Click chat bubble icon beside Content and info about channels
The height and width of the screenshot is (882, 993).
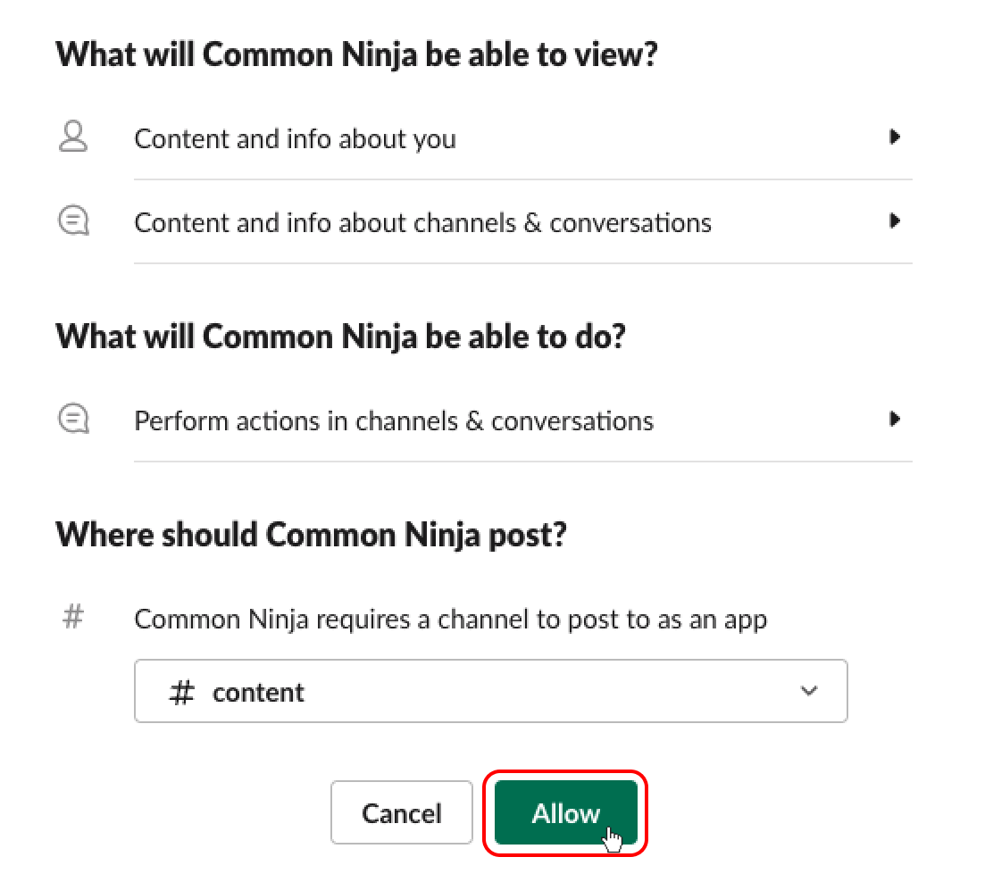(x=73, y=221)
